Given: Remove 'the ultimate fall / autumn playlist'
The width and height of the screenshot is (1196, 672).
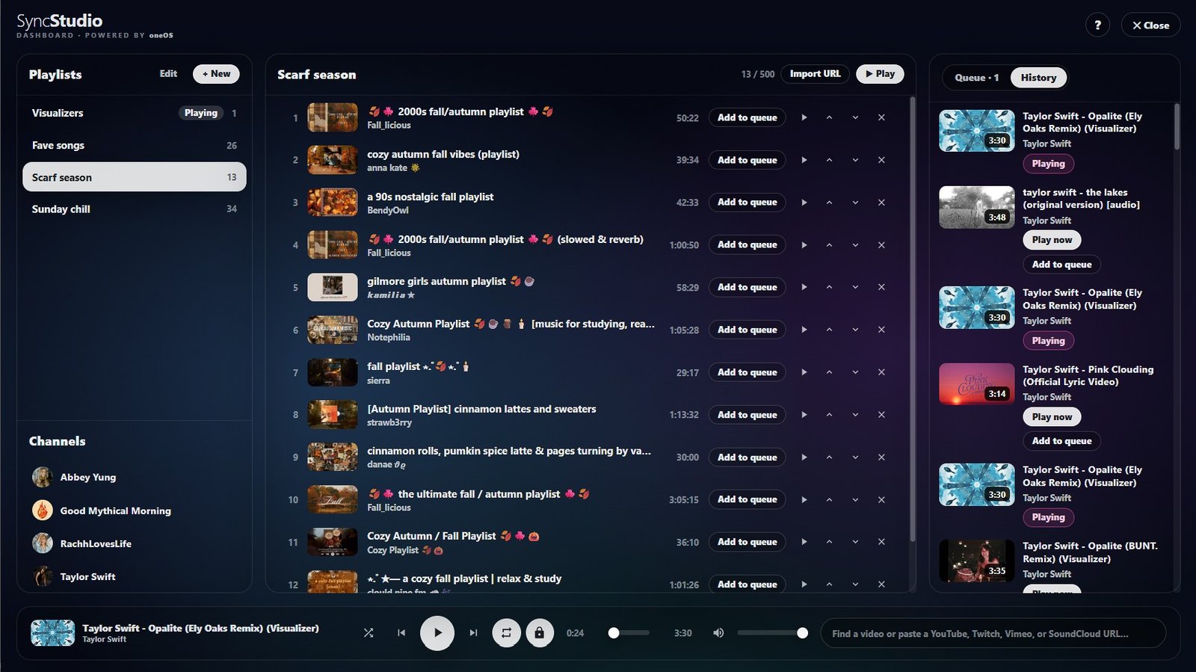Looking at the screenshot, I should click(881, 499).
